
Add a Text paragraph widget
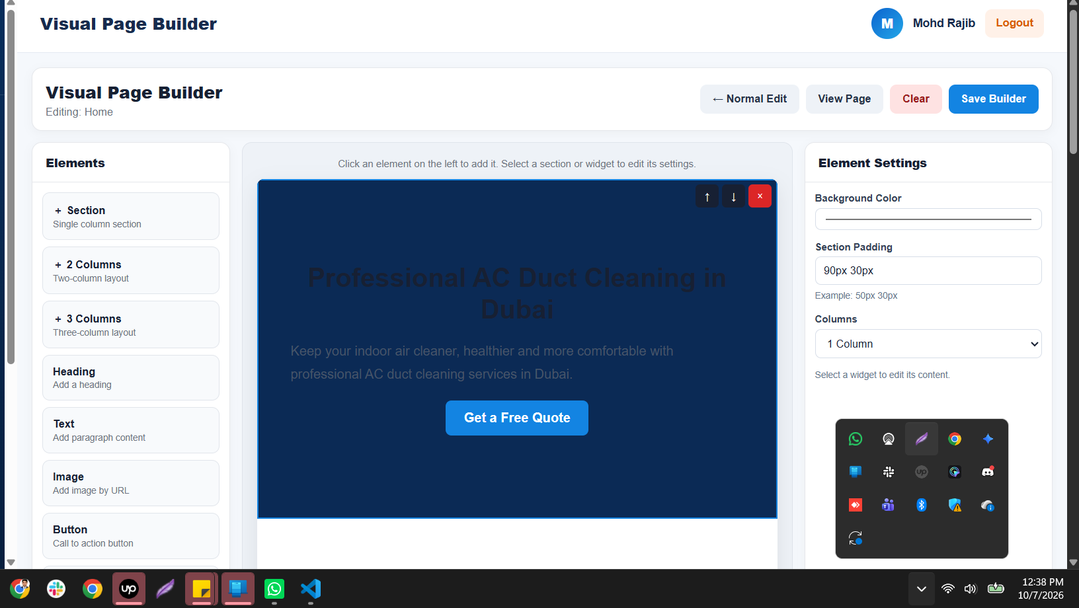click(x=131, y=430)
